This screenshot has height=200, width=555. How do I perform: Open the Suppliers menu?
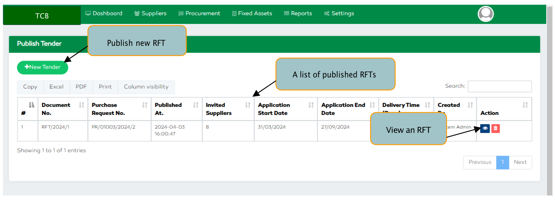click(x=150, y=13)
